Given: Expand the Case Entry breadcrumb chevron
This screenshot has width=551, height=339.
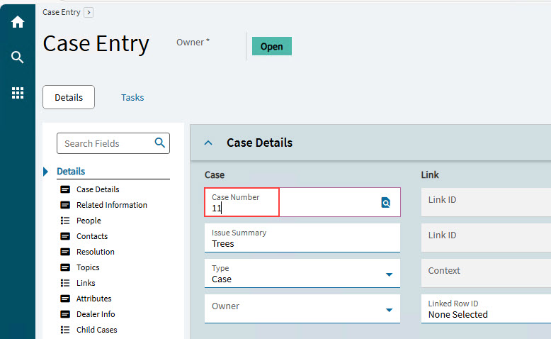Looking at the screenshot, I should [89, 13].
